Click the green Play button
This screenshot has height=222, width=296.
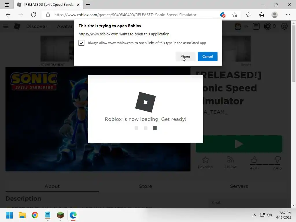click(239, 144)
